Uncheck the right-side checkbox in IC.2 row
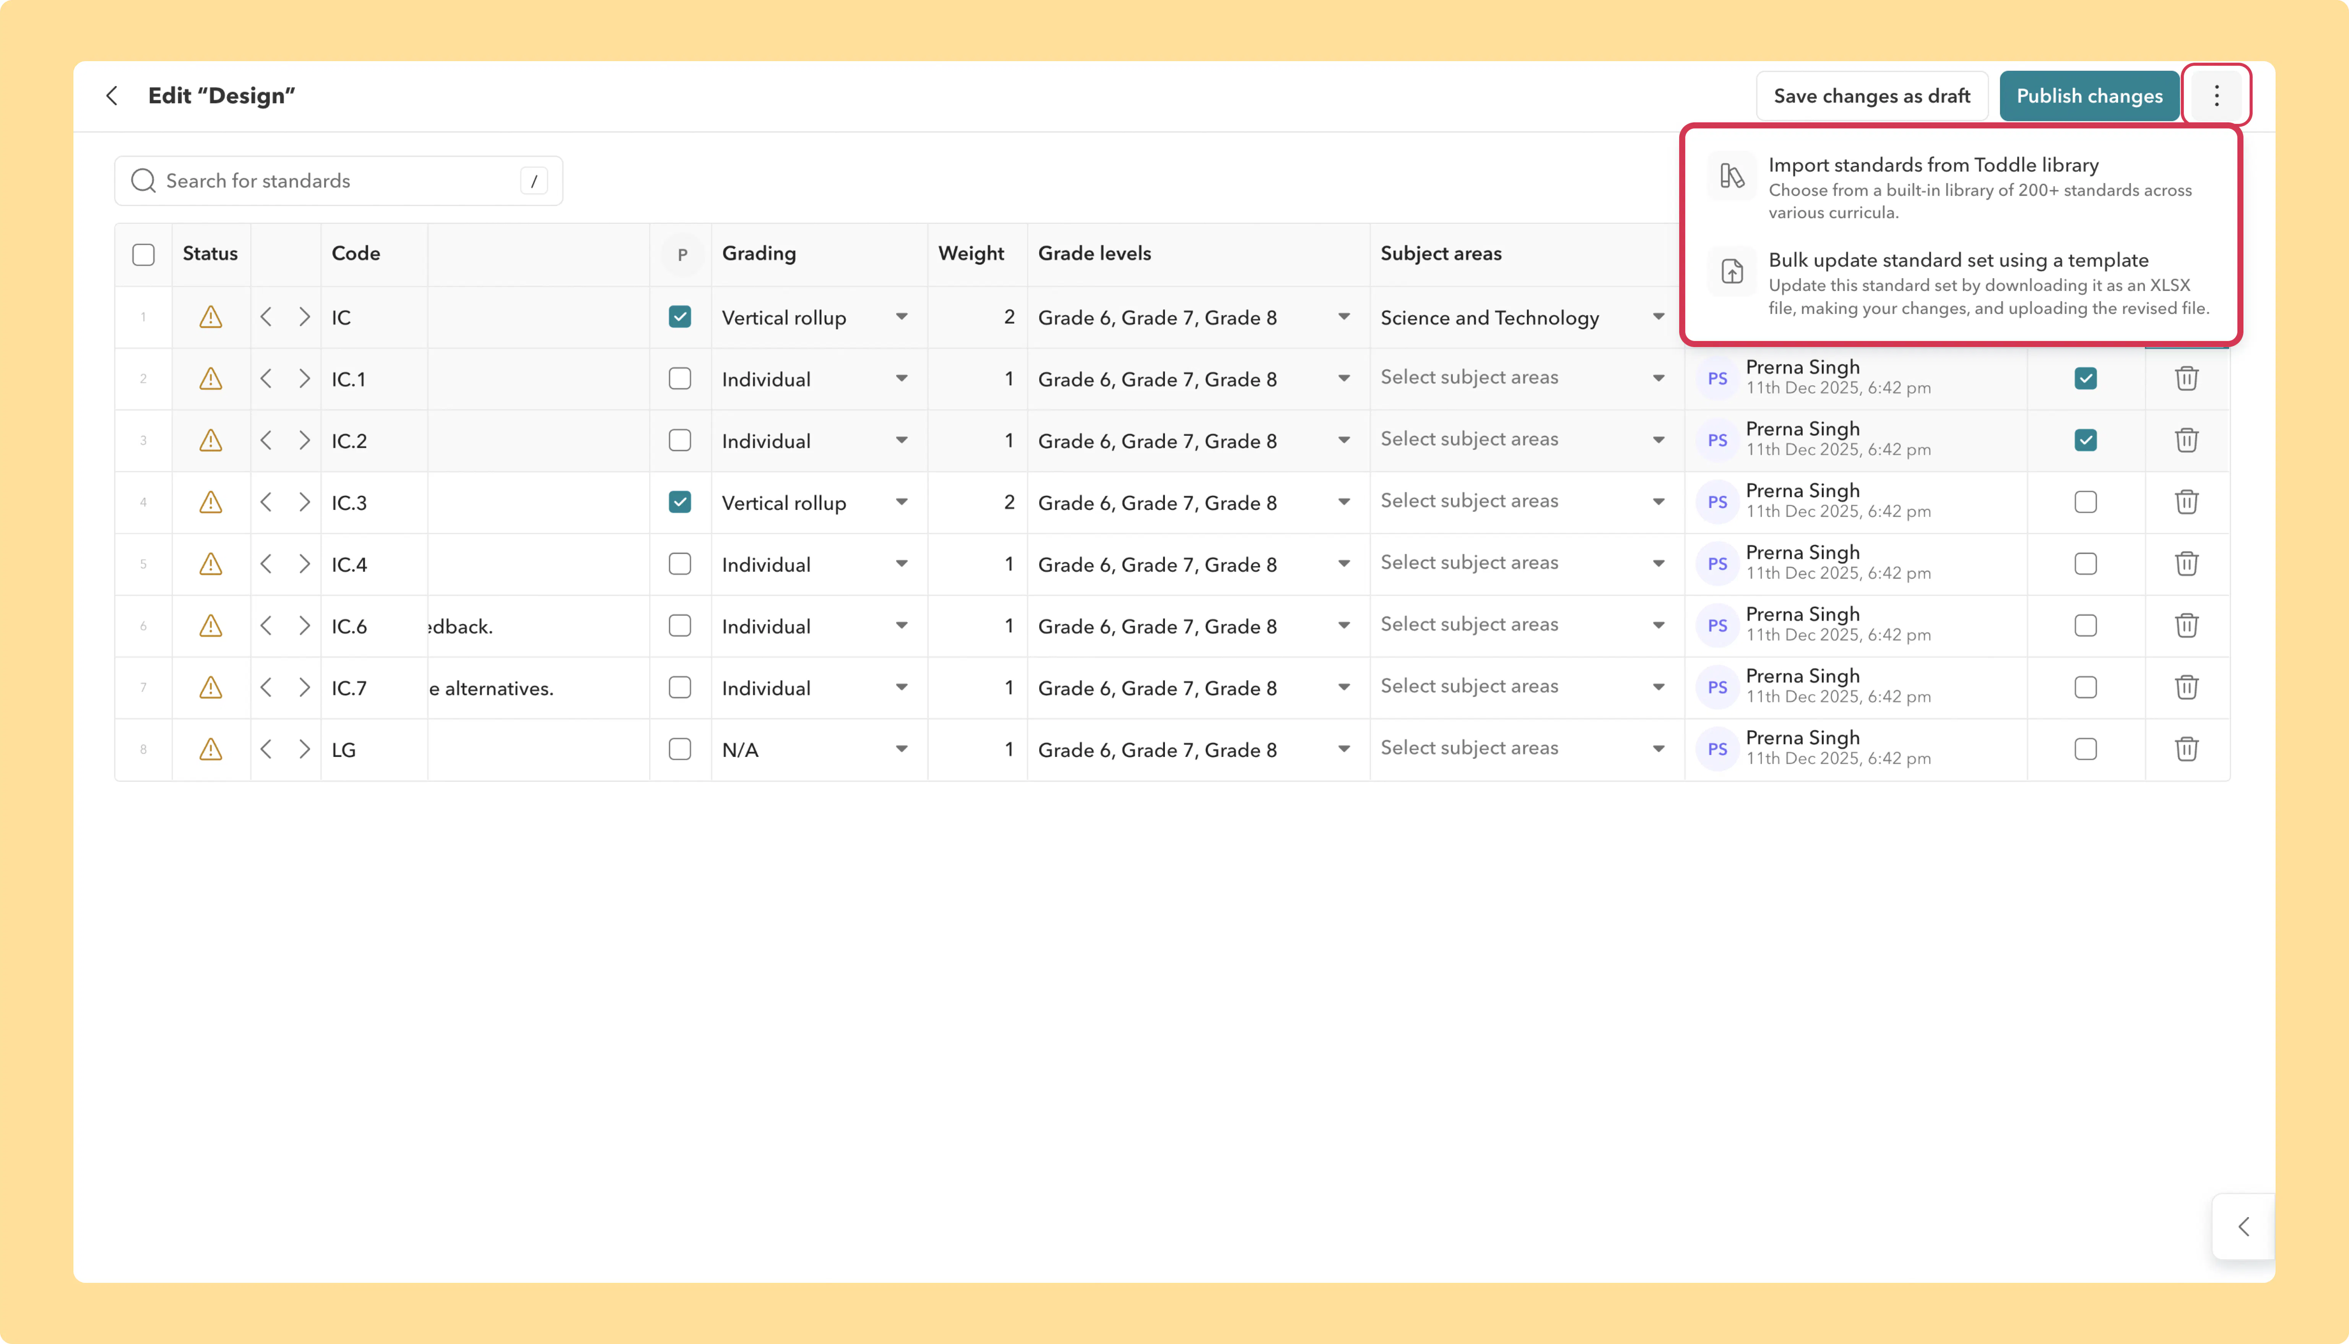 tap(2085, 440)
